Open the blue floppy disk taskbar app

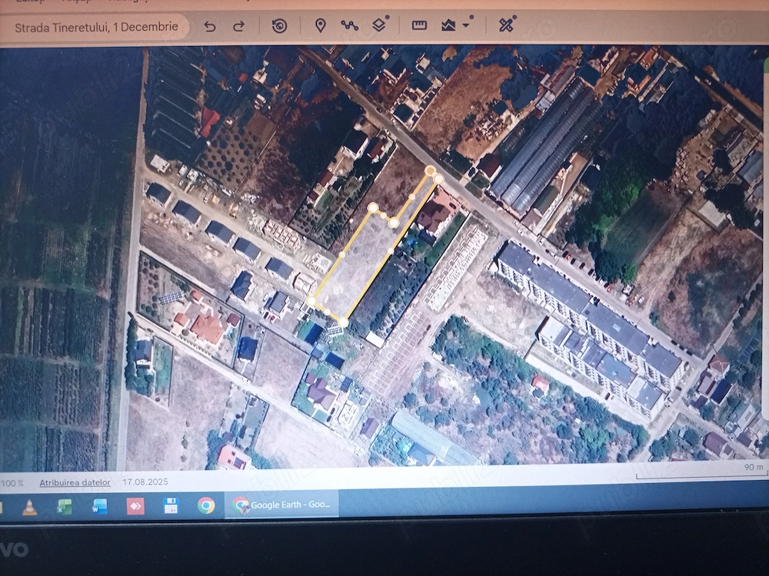click(x=170, y=505)
